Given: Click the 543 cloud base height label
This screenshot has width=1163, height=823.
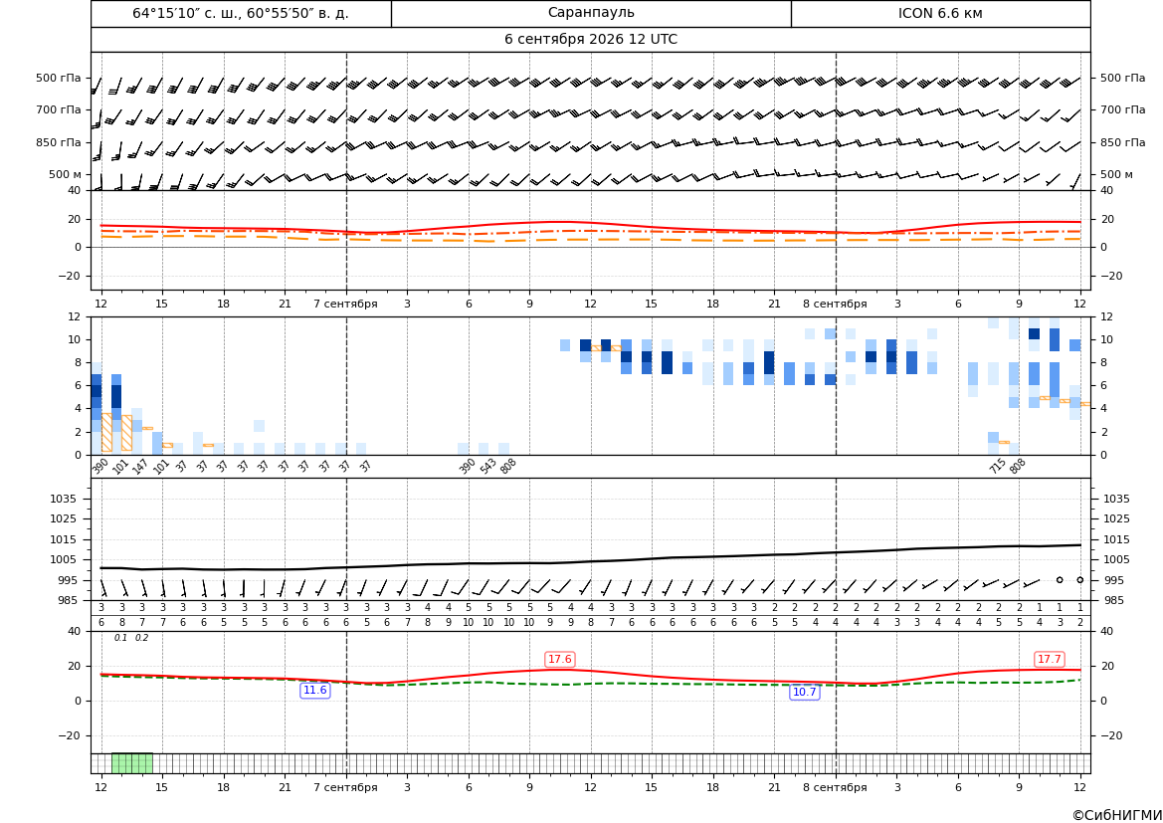Looking at the screenshot, I should [x=487, y=466].
